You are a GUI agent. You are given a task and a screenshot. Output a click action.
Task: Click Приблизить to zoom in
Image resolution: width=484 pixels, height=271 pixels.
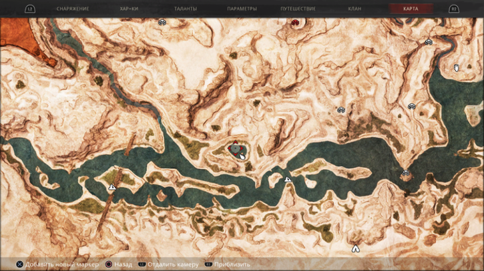232,264
